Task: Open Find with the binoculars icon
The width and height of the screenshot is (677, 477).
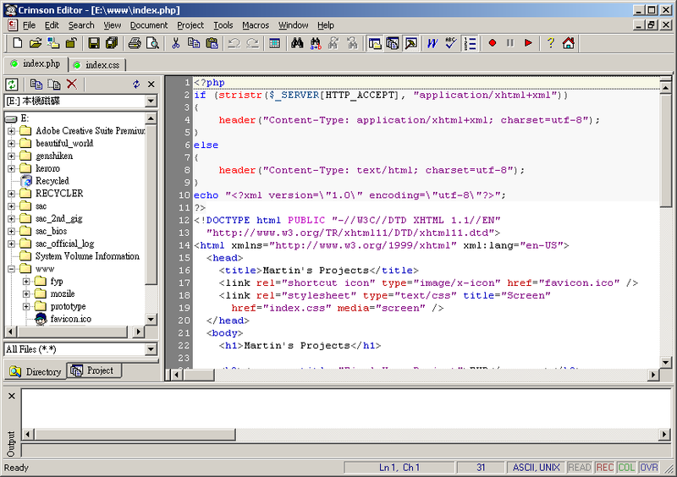Action: 297,43
